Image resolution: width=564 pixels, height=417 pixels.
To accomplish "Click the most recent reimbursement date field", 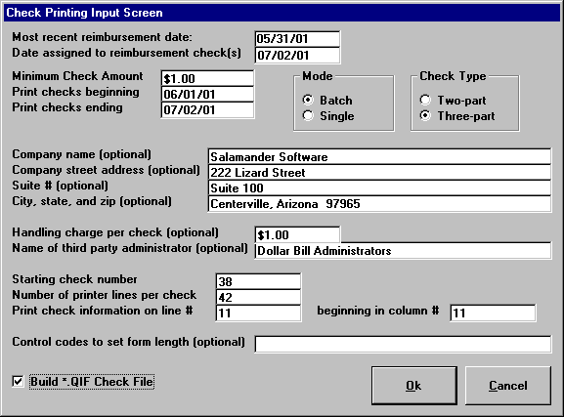I will click(297, 39).
